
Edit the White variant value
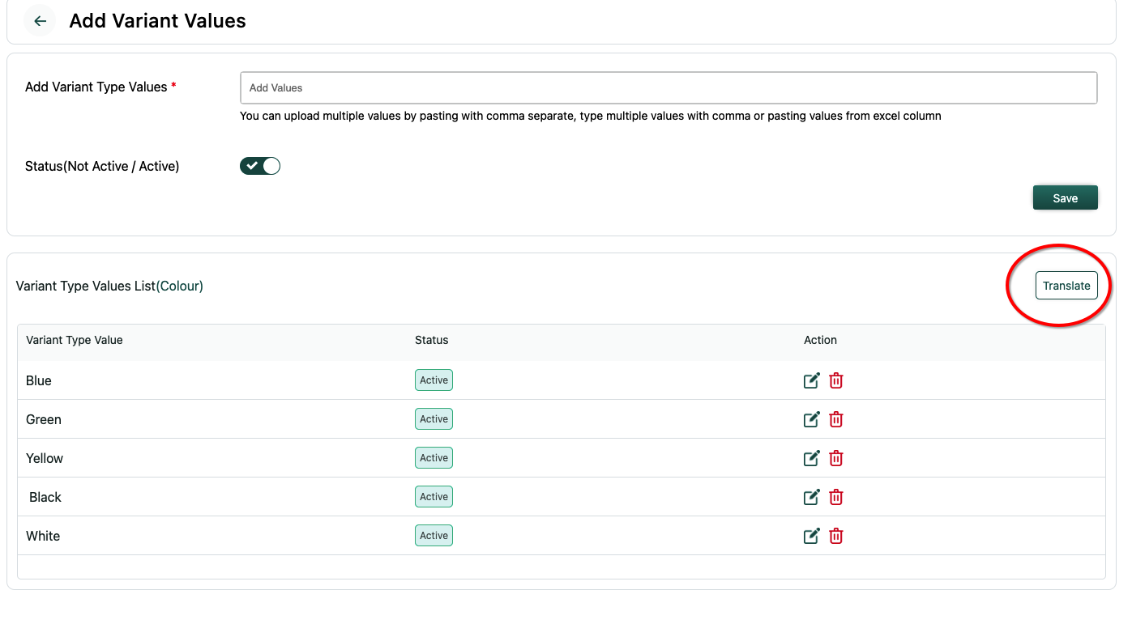click(x=811, y=536)
